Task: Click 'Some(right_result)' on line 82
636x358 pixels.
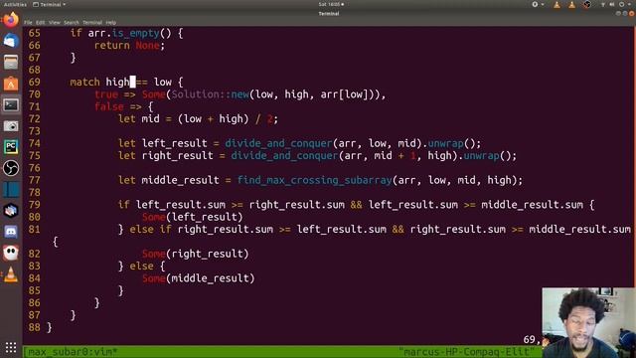Action: 195,254
